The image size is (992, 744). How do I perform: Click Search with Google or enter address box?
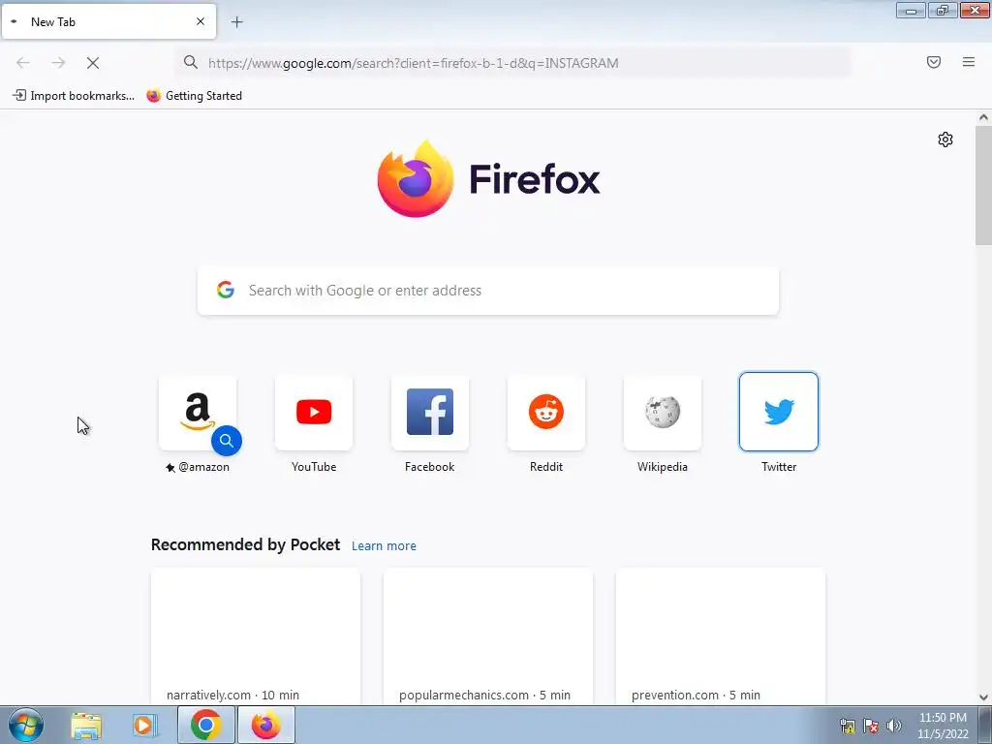click(488, 291)
